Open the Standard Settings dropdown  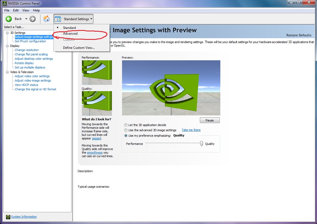click(73, 19)
